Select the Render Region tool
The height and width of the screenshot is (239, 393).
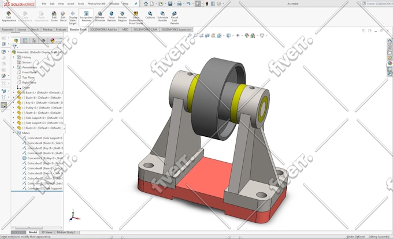coord(122,16)
